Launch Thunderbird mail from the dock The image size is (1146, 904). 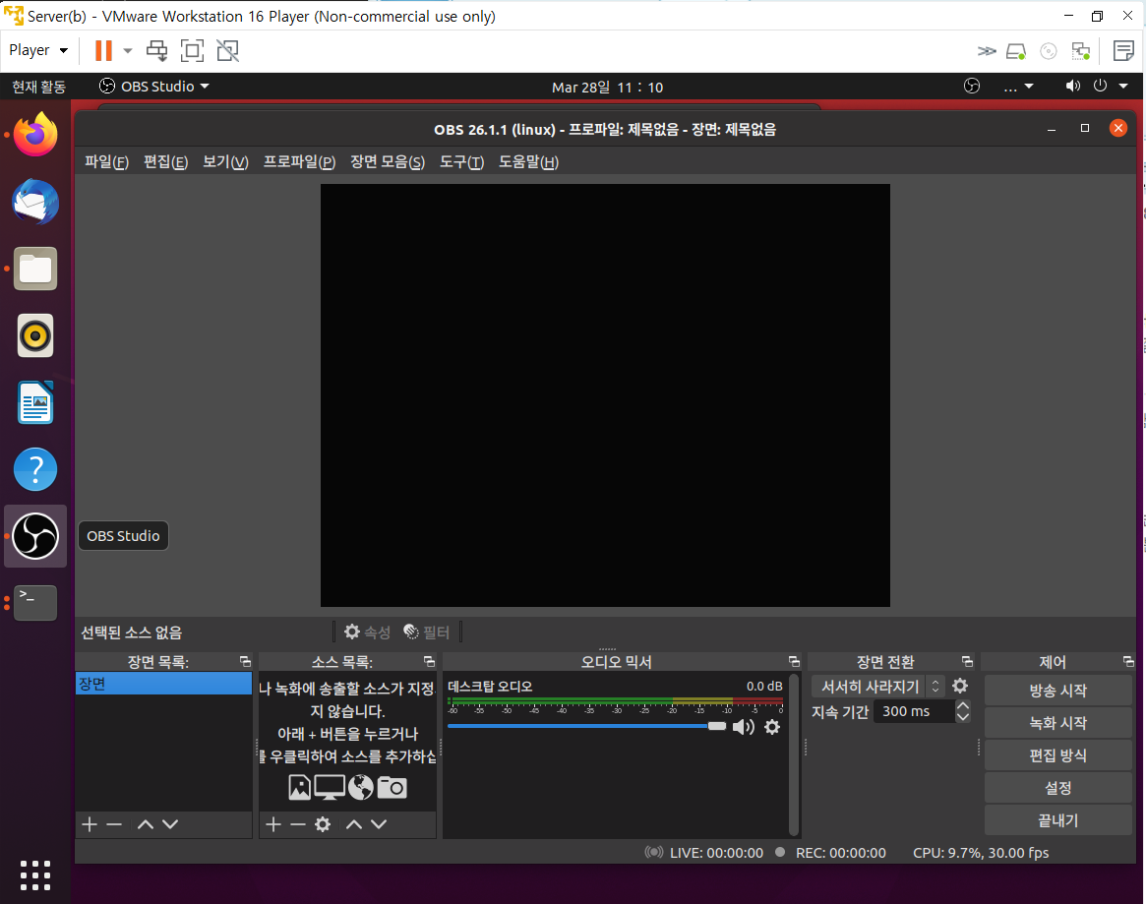point(35,202)
